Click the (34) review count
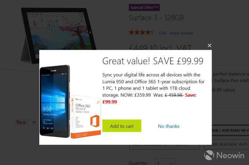249x165 pixels. [163, 33]
